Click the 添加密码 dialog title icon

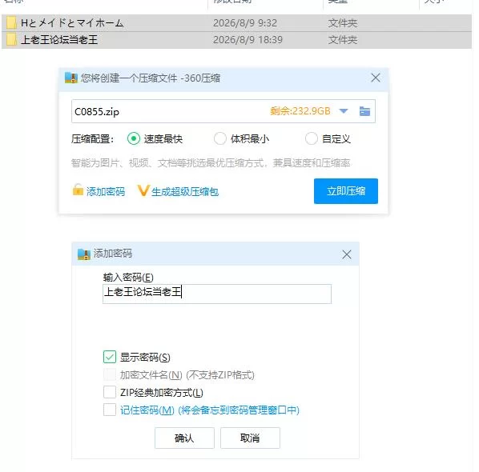(x=84, y=254)
